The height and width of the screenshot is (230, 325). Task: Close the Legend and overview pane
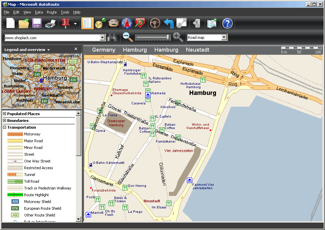pyautogui.click(x=76, y=49)
